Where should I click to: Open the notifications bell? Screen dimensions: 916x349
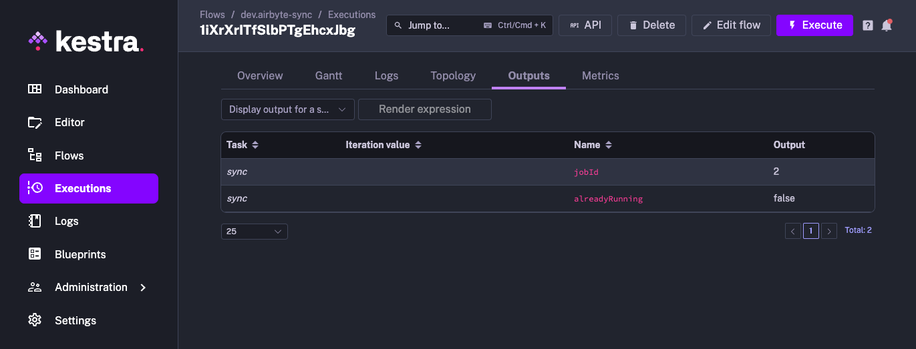tap(887, 25)
